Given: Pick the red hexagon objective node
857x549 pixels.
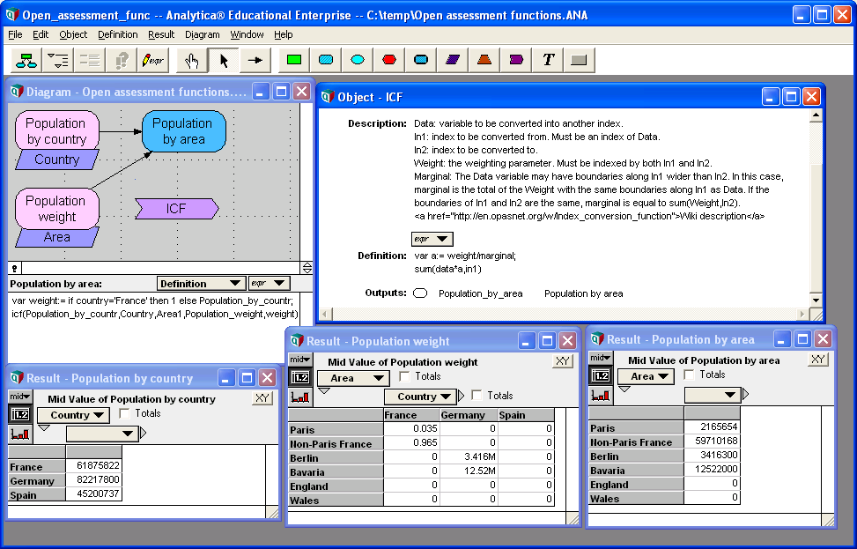Looking at the screenshot, I should point(389,60).
